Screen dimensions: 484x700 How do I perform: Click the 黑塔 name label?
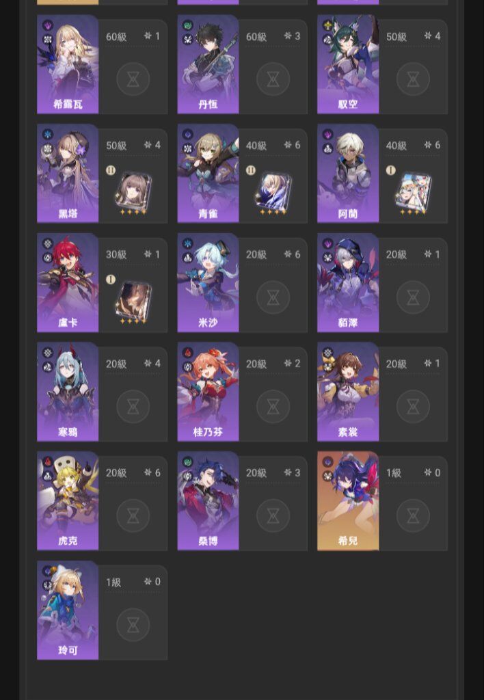click(68, 214)
